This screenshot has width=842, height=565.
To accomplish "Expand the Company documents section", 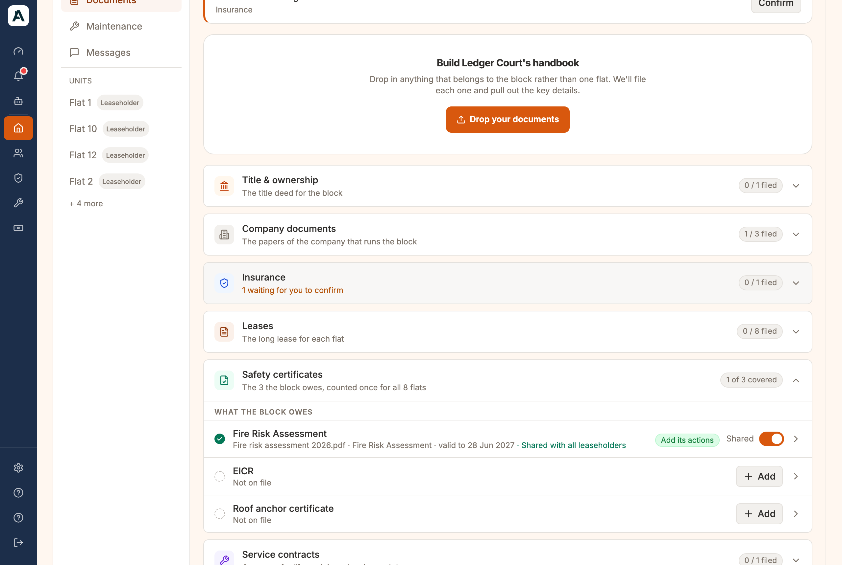I will tap(796, 235).
